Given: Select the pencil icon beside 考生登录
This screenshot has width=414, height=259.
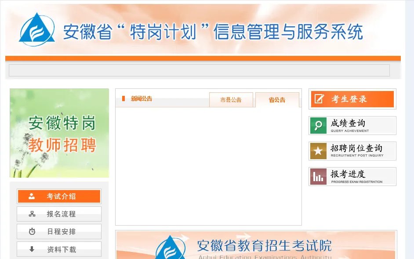Looking at the screenshot, I should click(318, 99).
